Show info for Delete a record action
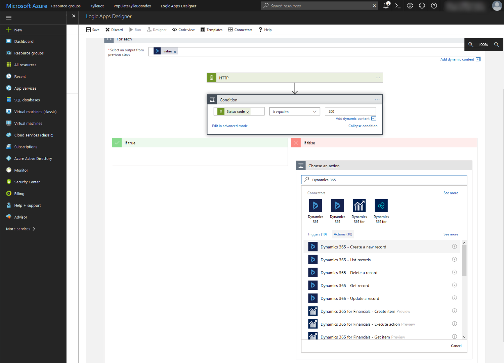Image resolution: width=504 pixels, height=363 pixels. coord(454,272)
